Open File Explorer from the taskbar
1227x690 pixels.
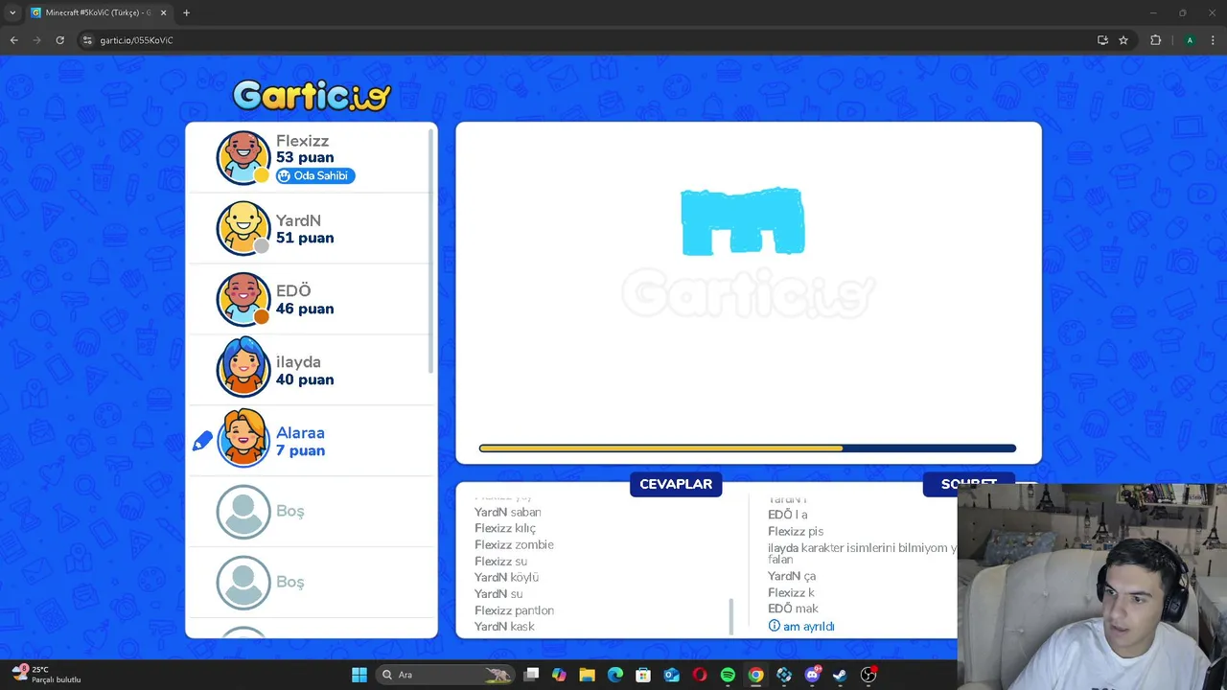pos(587,675)
